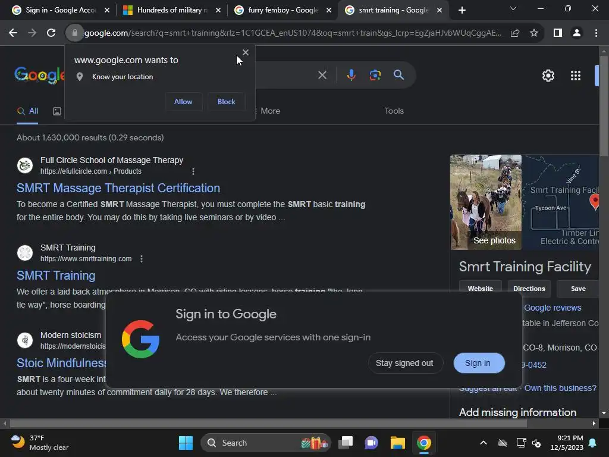Open the tab search dropdown chevron

pyautogui.click(x=513, y=8)
